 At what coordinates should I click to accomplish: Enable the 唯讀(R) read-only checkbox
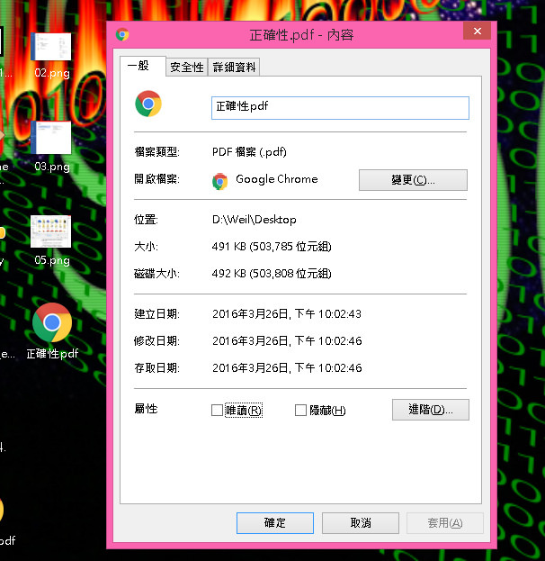(217, 410)
